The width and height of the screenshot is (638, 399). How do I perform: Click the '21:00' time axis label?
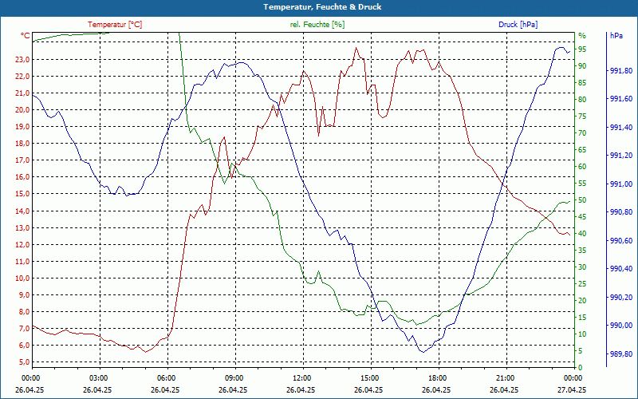click(x=505, y=377)
